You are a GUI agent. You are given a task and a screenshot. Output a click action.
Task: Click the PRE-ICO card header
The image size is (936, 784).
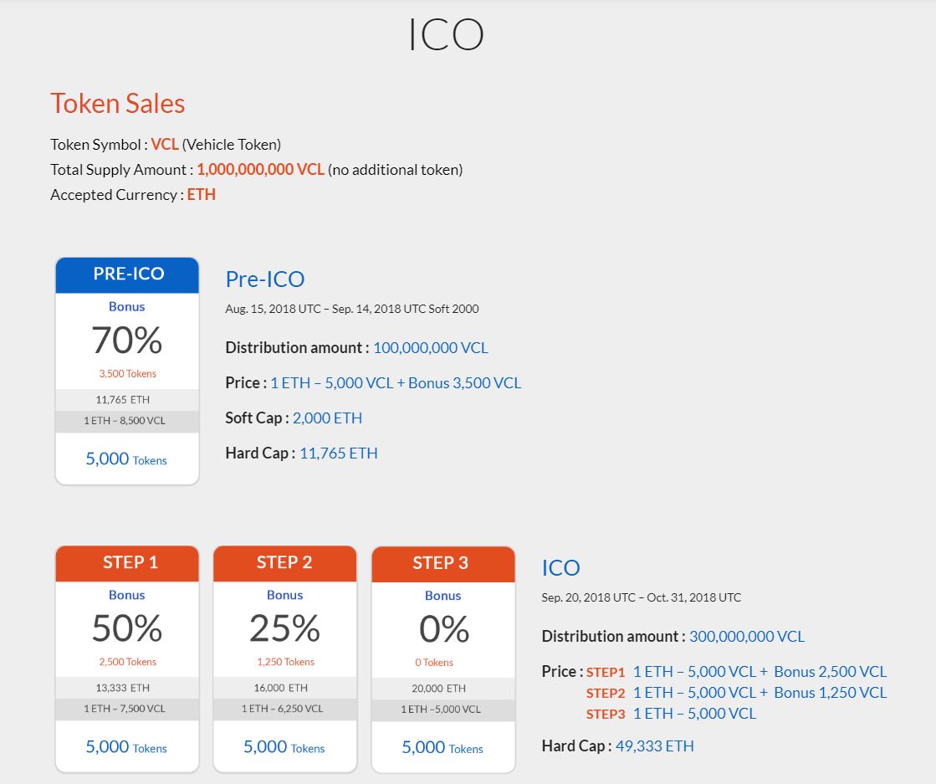click(x=127, y=274)
